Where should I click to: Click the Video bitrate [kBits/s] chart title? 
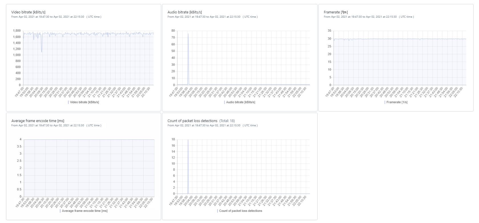[x=28, y=12]
